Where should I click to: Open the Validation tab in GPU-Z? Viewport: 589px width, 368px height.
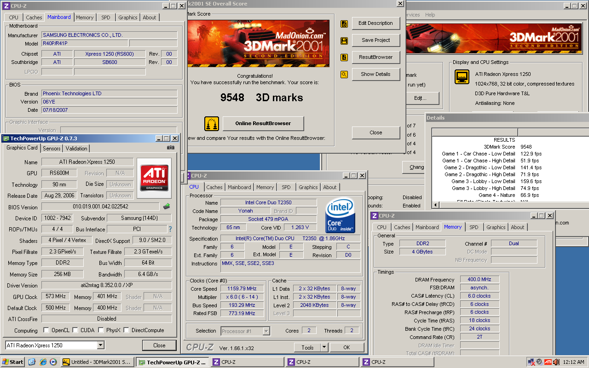pos(76,149)
